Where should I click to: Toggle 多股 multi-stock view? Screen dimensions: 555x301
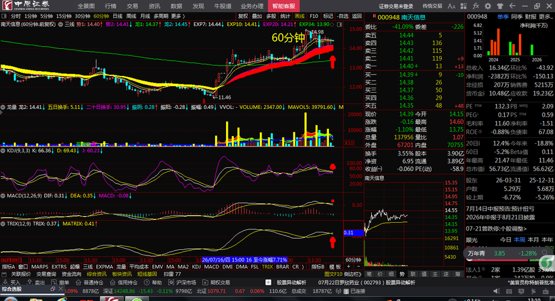(x=271, y=16)
